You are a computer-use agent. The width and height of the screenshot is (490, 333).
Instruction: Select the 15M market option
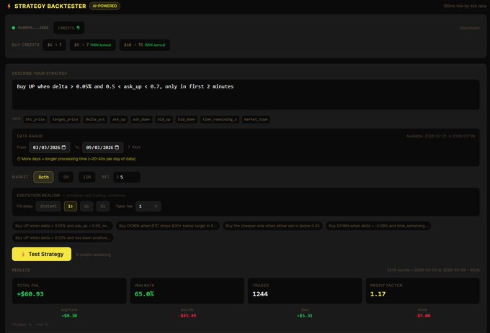[86, 177]
